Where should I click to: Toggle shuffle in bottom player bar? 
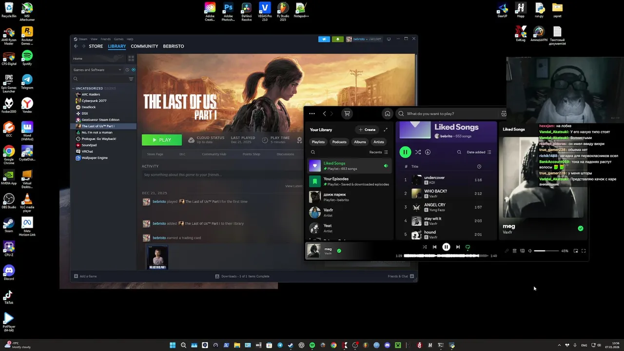point(425,247)
